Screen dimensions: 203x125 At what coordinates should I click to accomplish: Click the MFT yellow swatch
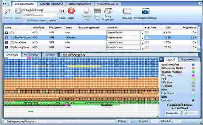tap(193, 79)
